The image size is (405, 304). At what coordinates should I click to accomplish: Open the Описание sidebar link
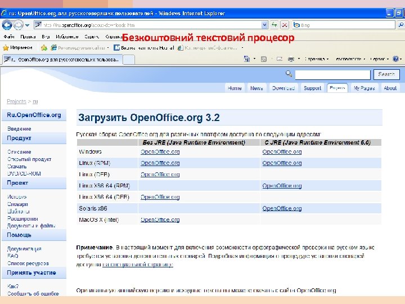point(19,152)
